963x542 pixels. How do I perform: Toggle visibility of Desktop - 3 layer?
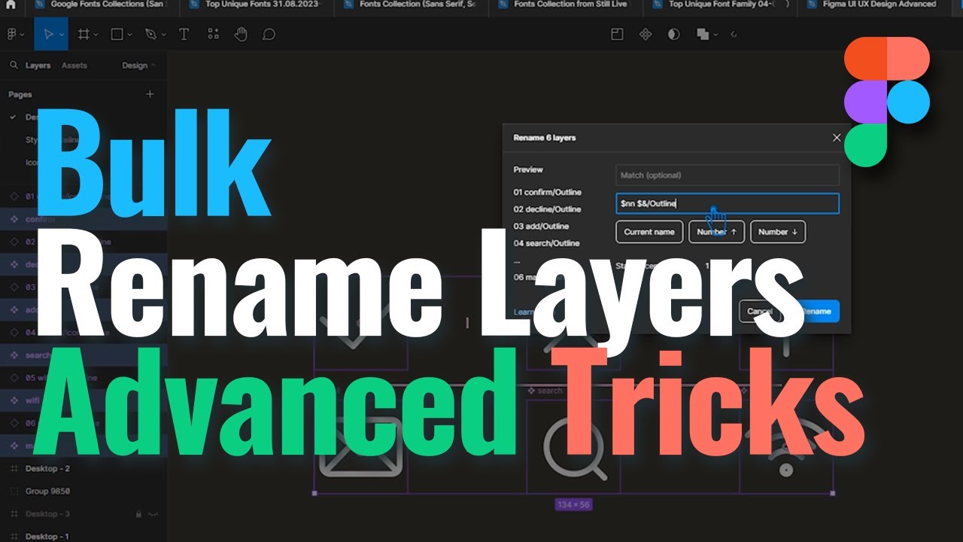pyautogui.click(x=153, y=514)
